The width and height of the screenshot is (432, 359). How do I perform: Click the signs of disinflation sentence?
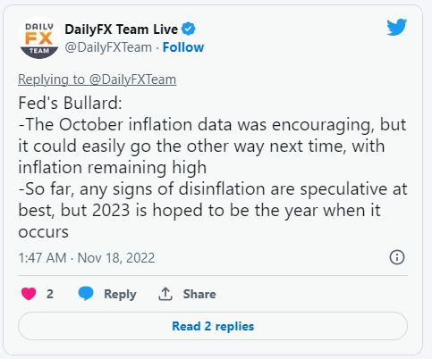[213, 210]
